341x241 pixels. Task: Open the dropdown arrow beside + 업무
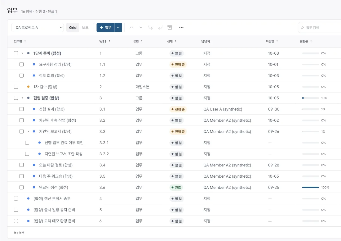pyautogui.click(x=118, y=27)
